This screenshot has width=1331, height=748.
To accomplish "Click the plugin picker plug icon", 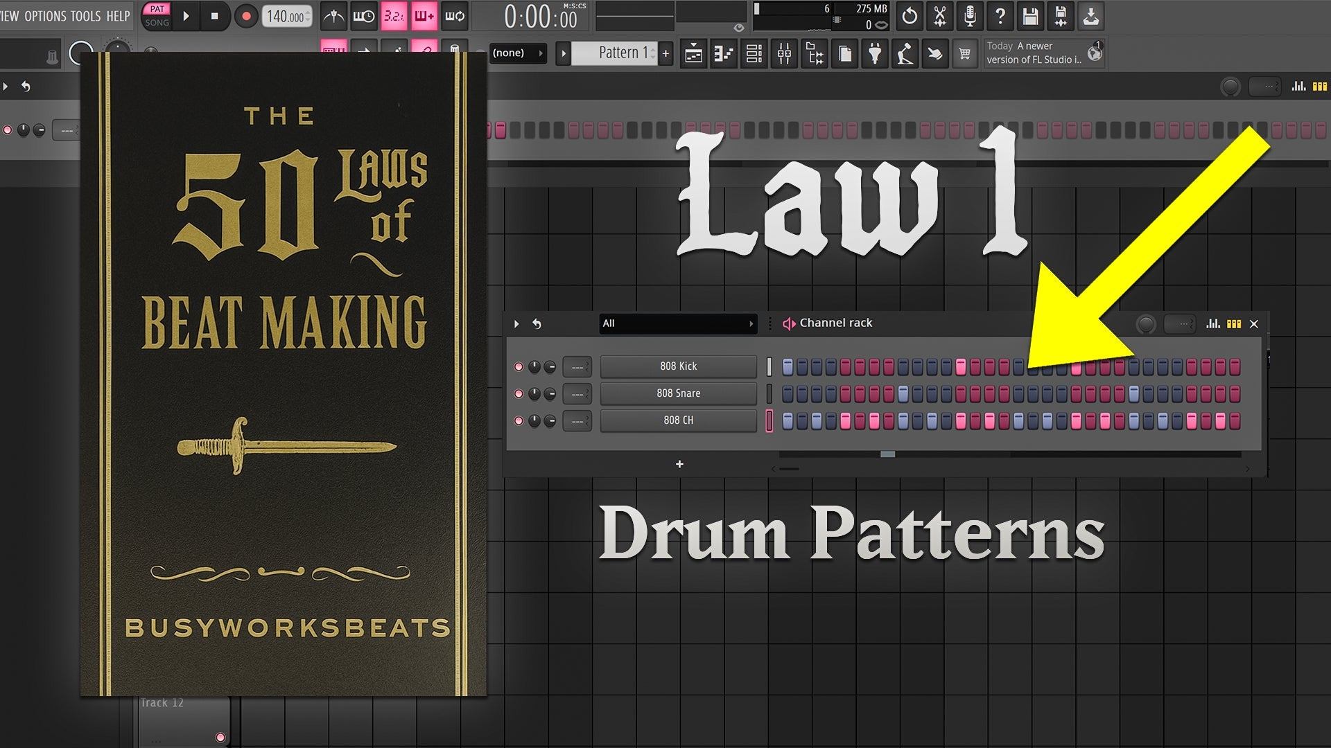I will tap(874, 53).
